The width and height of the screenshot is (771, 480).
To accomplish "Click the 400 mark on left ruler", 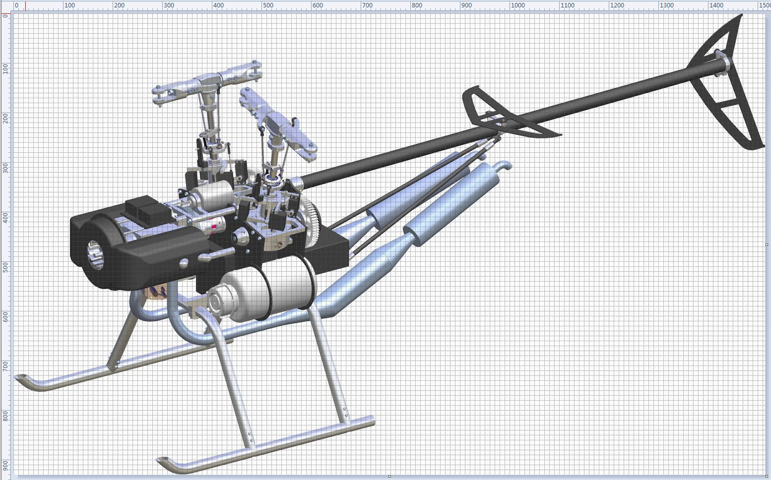I will tap(5, 217).
